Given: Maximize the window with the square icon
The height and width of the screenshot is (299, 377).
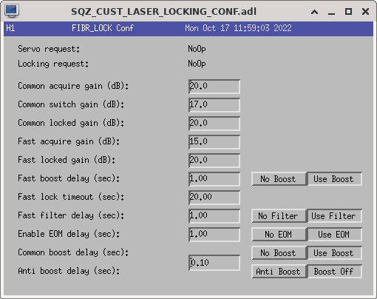Looking at the screenshot, I should click(348, 11).
